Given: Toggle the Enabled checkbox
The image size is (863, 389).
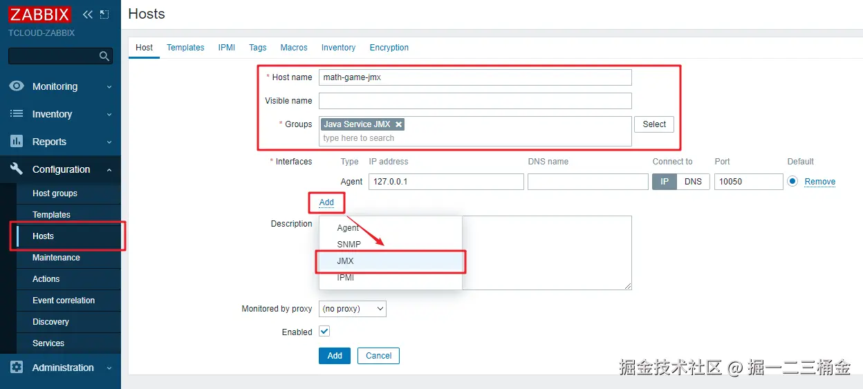Looking at the screenshot, I should pos(324,332).
